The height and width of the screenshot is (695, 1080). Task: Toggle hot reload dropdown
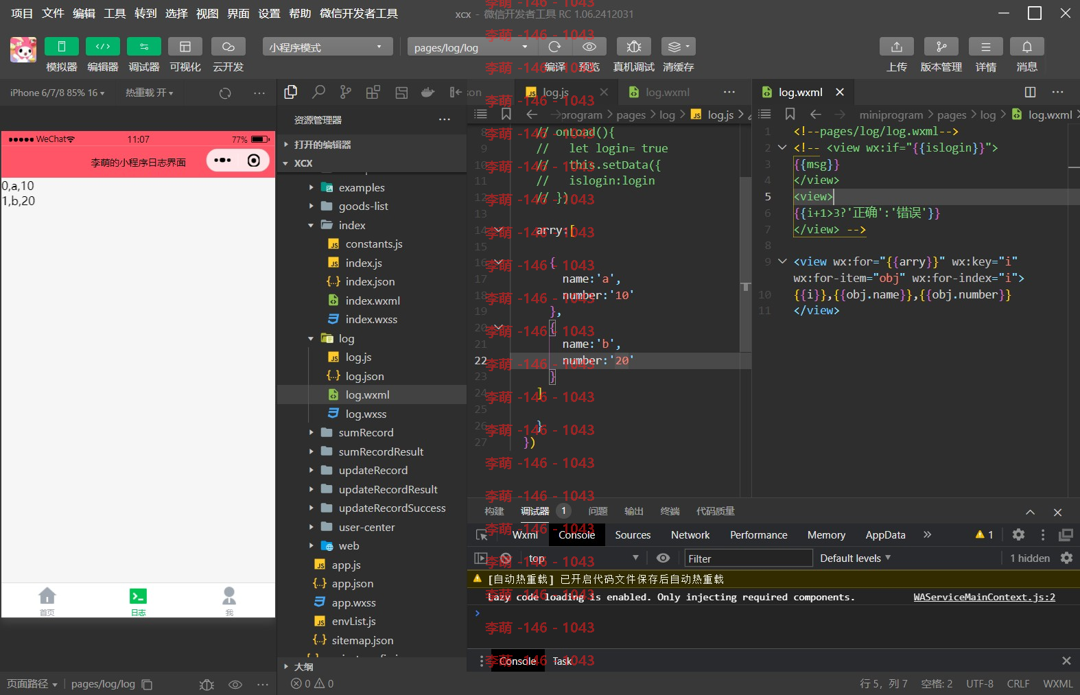pyautogui.click(x=149, y=93)
